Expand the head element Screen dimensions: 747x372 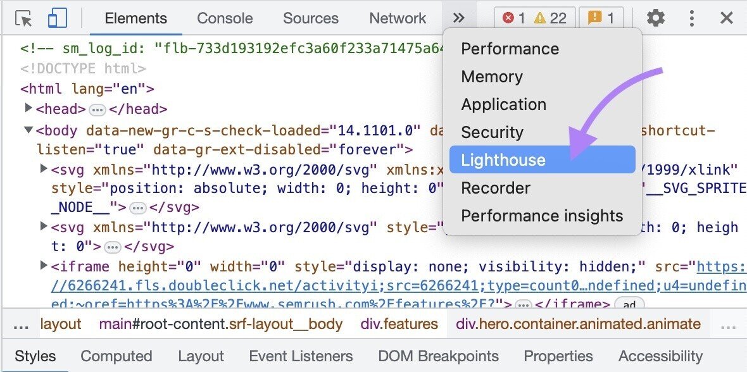point(29,108)
